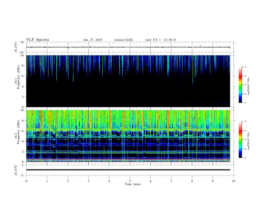This screenshot has height=203, width=263.
Task: Click the ch.2 spectrogram color bar
Action: [x=240, y=140]
